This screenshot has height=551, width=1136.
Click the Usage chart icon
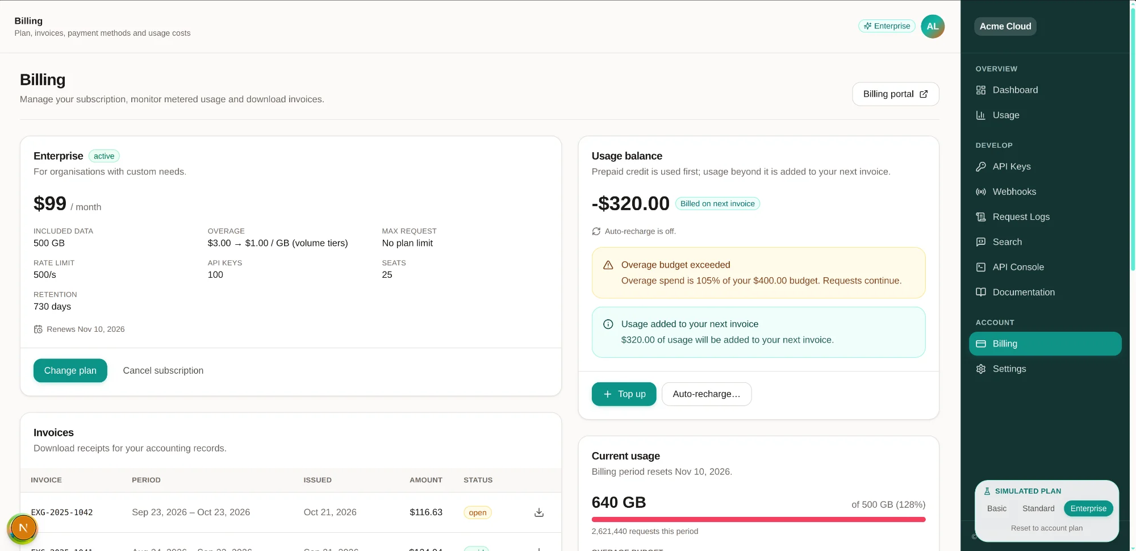pos(980,115)
